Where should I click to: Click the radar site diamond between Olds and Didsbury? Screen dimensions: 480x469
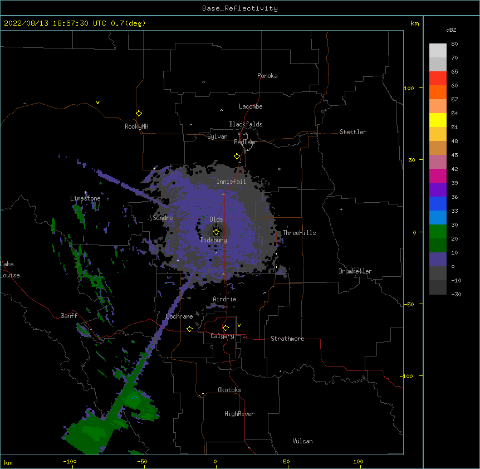pos(216,232)
